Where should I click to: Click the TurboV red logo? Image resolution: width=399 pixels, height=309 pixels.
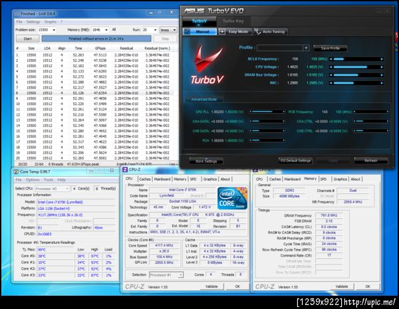click(207, 64)
